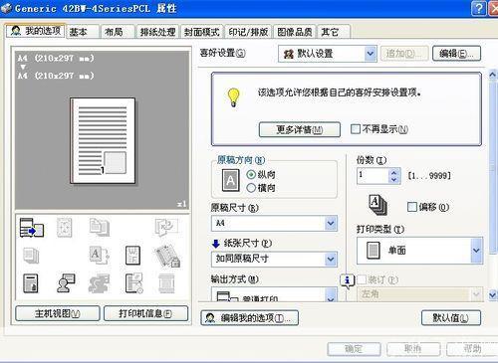Switch to the 其它 tab
Screen dimensions: 498x363
[334, 32]
